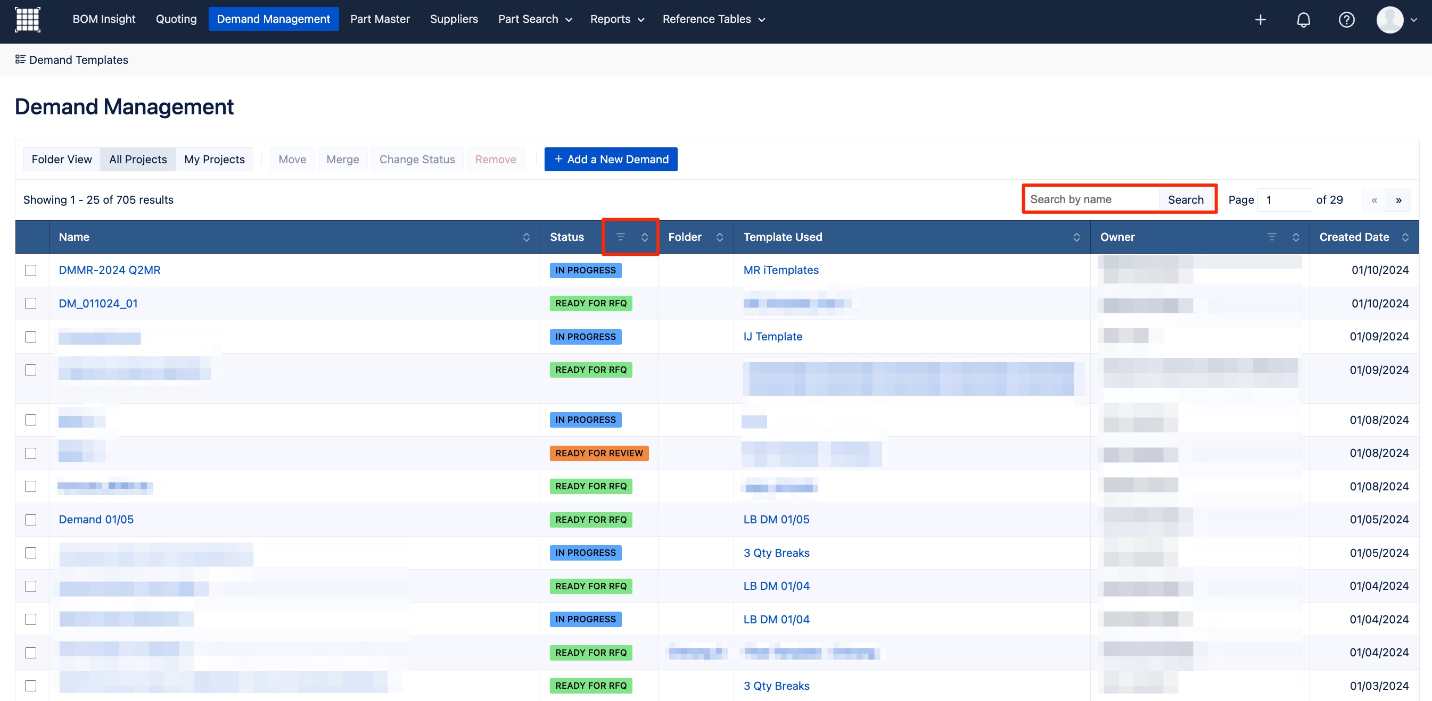The height and width of the screenshot is (701, 1432).
Task: Click Add a New Demand button
Action: pos(611,160)
